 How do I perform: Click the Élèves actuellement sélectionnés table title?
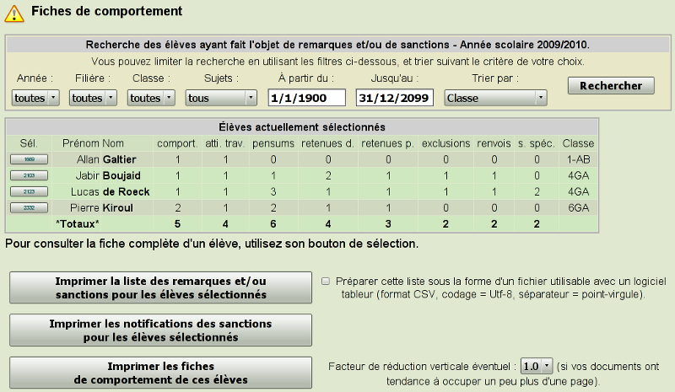302,127
